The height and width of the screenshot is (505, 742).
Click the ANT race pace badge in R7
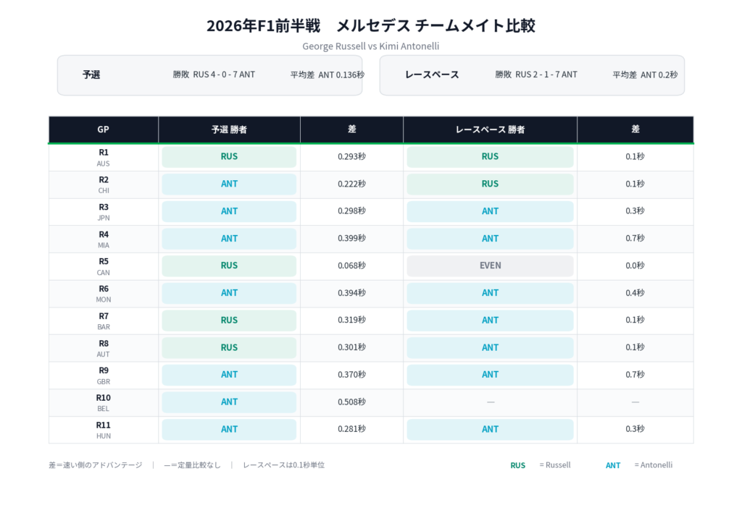491,321
